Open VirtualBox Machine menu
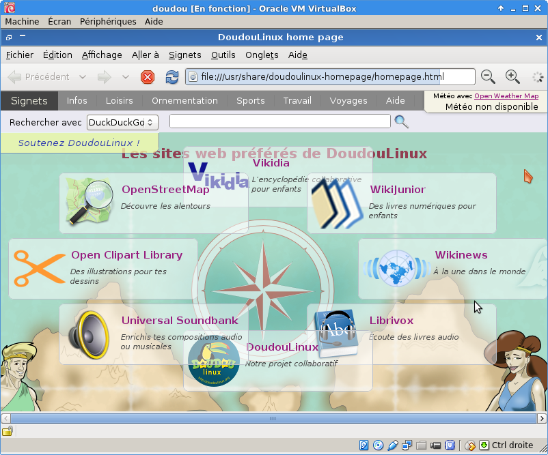Screen dimensions: 548x455 22,22
